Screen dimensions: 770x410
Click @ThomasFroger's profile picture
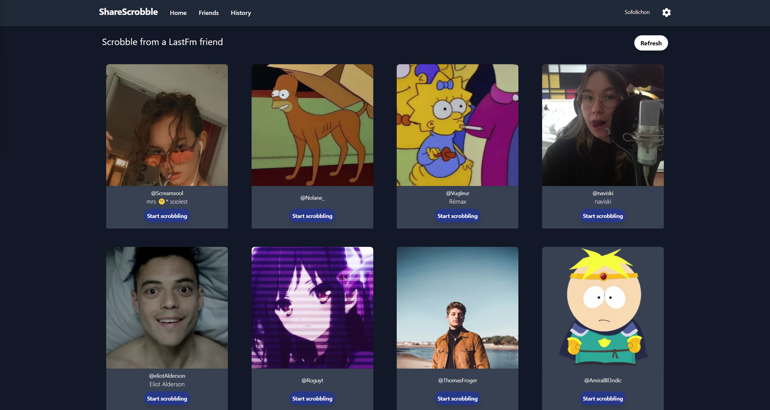pyautogui.click(x=458, y=308)
